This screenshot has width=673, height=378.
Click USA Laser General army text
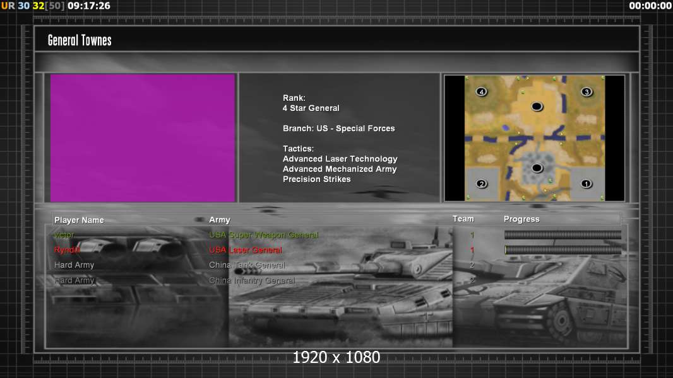click(246, 250)
